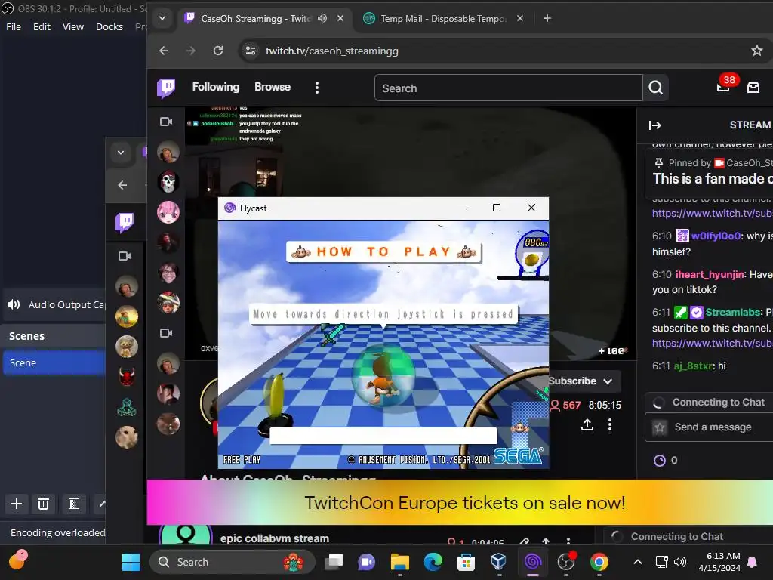The image size is (773, 580).
Task: Reload the Twitch page in Chrome
Action: (218, 51)
